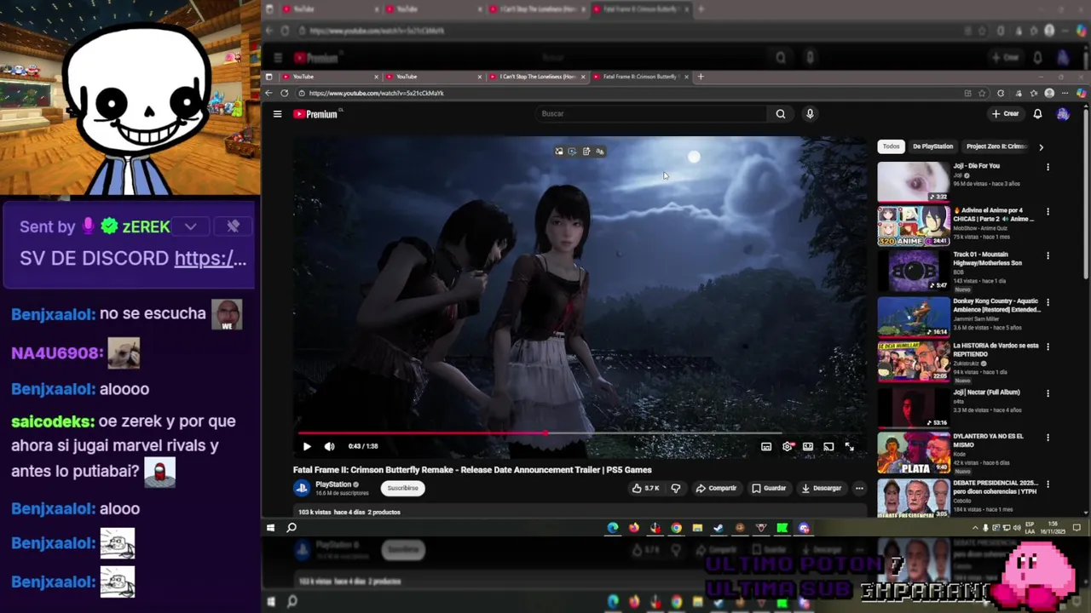Reload the page in the browser
Screen dimensions: 1091x613
tap(284, 93)
